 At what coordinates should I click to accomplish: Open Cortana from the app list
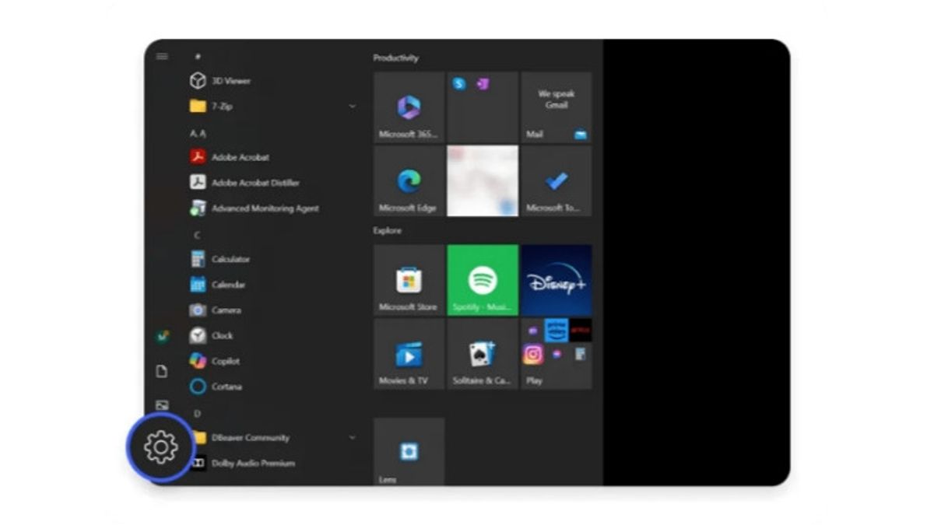click(216, 387)
